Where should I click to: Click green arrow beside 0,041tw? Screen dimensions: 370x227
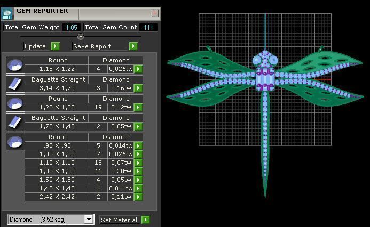pyautogui.click(x=138, y=188)
